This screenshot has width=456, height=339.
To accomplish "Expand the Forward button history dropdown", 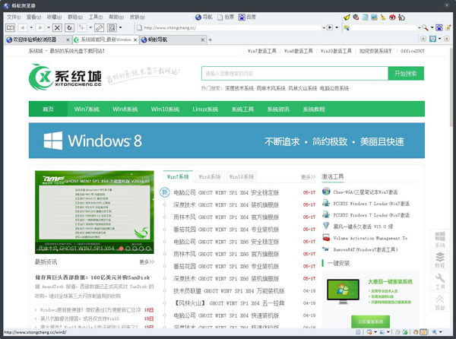I will point(49,28).
